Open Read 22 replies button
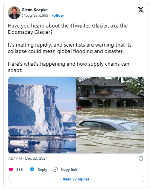 [x=76, y=179]
